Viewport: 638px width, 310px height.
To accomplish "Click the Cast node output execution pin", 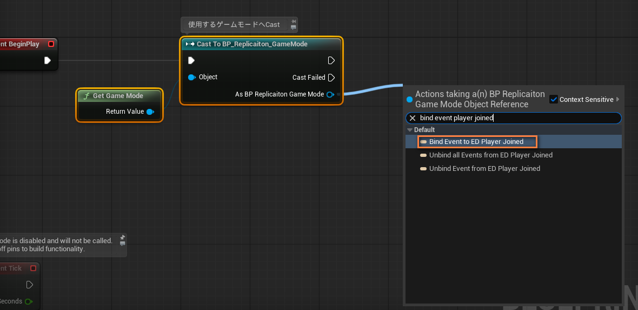I will pyautogui.click(x=331, y=60).
